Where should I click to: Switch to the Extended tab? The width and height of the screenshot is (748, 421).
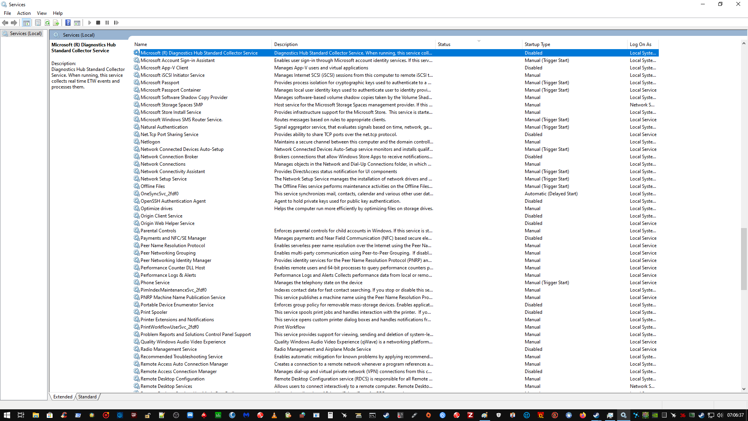pos(63,397)
